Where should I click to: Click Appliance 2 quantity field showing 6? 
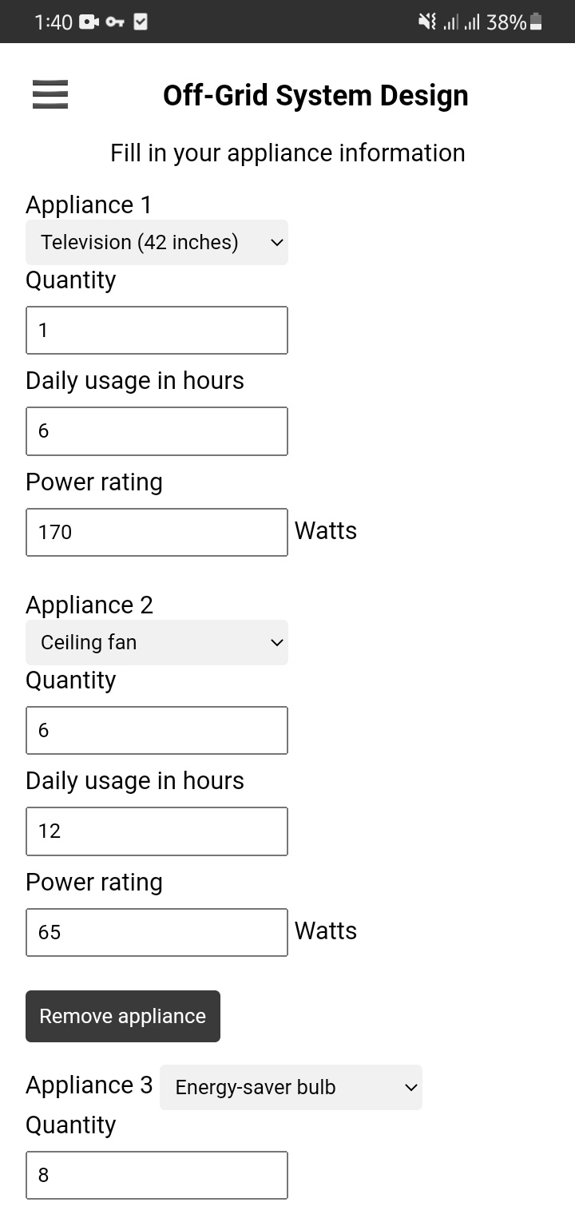tap(157, 730)
